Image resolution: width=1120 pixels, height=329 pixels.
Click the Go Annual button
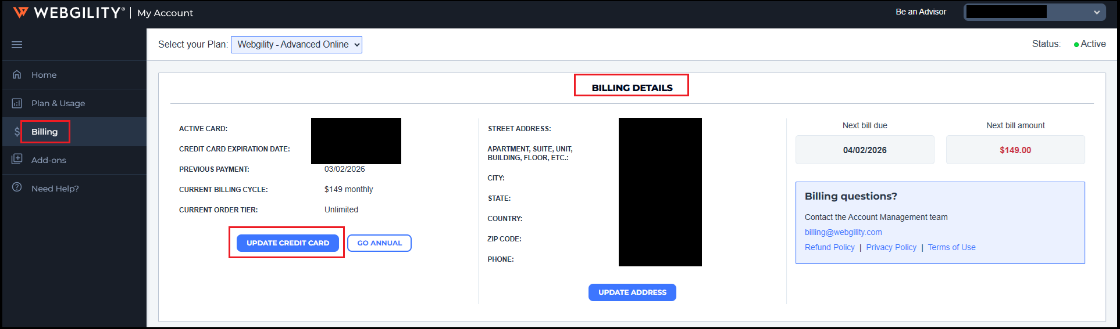click(379, 243)
